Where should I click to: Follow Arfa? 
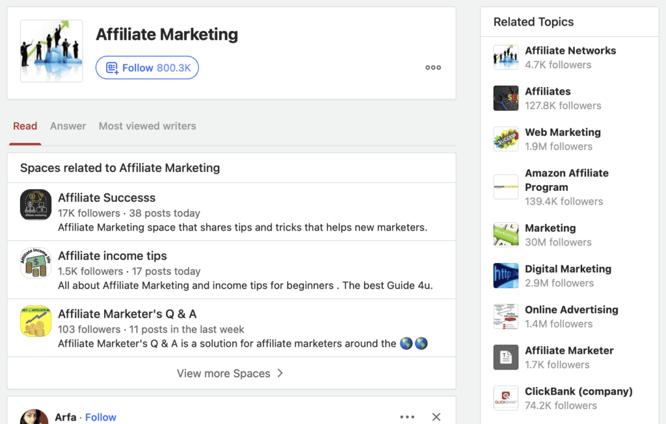[x=101, y=418]
